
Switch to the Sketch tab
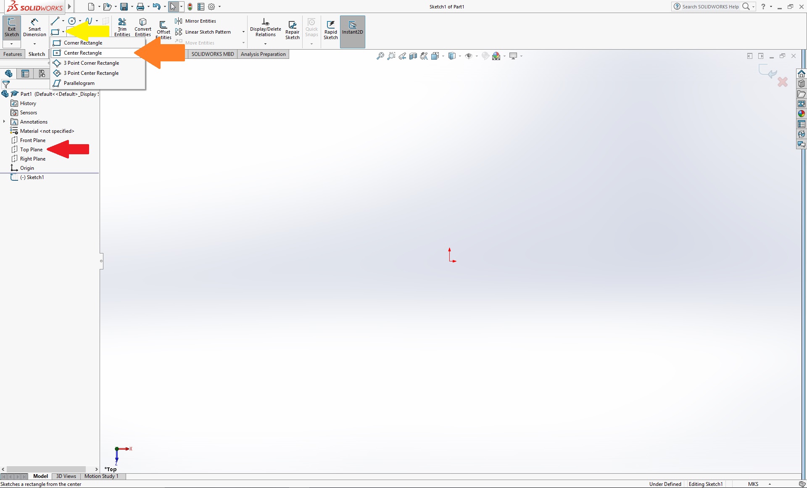point(36,53)
